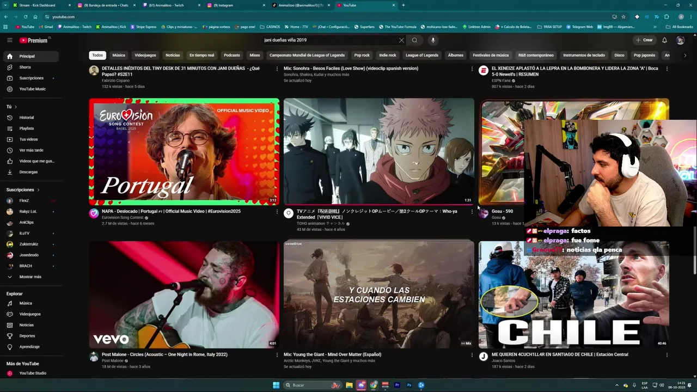
Task: Open Photoshop from the taskbar
Action: [x=409, y=385]
